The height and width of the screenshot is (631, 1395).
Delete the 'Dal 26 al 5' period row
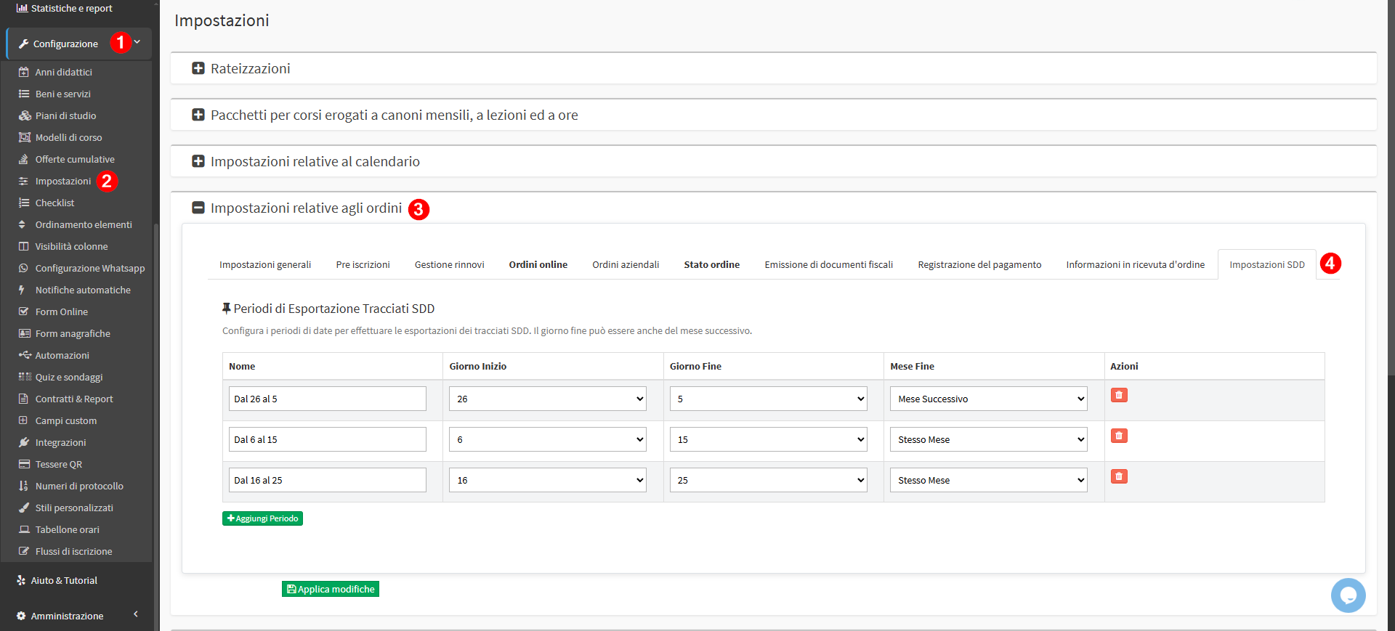point(1119,395)
